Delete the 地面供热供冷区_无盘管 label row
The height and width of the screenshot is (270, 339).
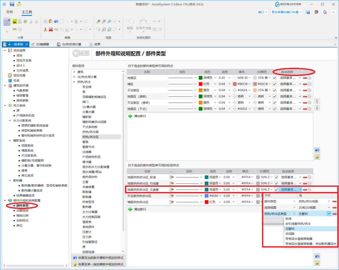[x=305, y=189]
